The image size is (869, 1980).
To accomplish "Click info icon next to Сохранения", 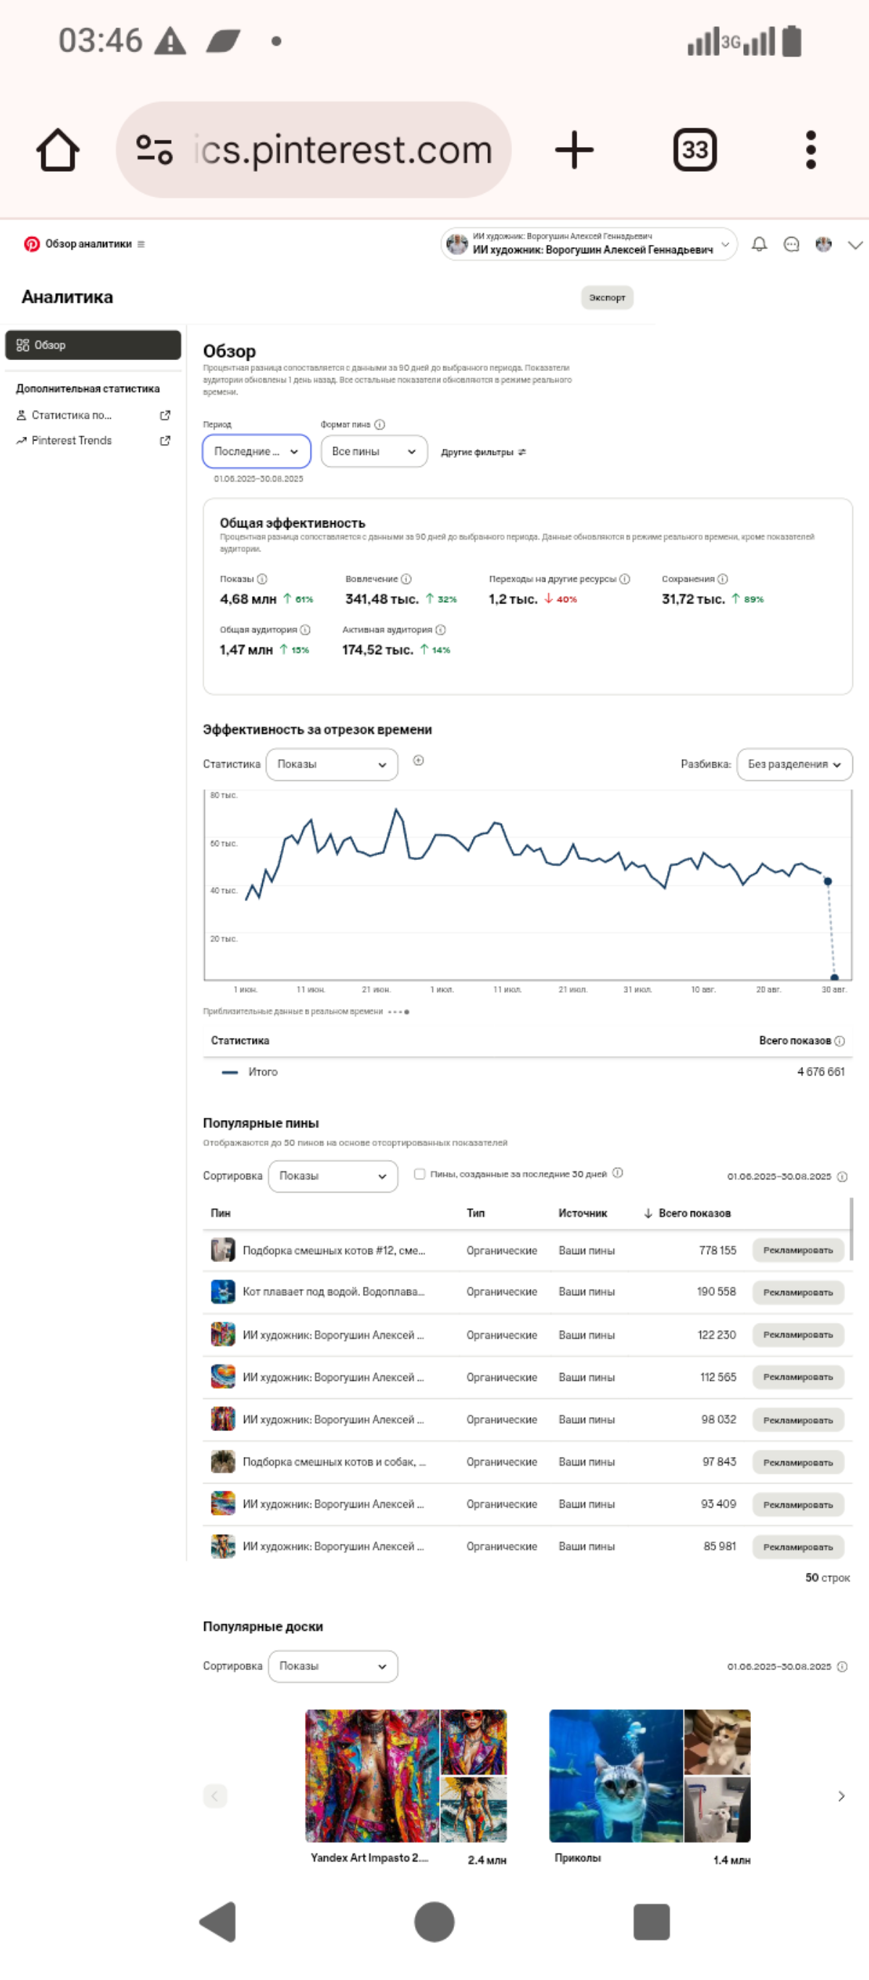I will click(x=722, y=579).
